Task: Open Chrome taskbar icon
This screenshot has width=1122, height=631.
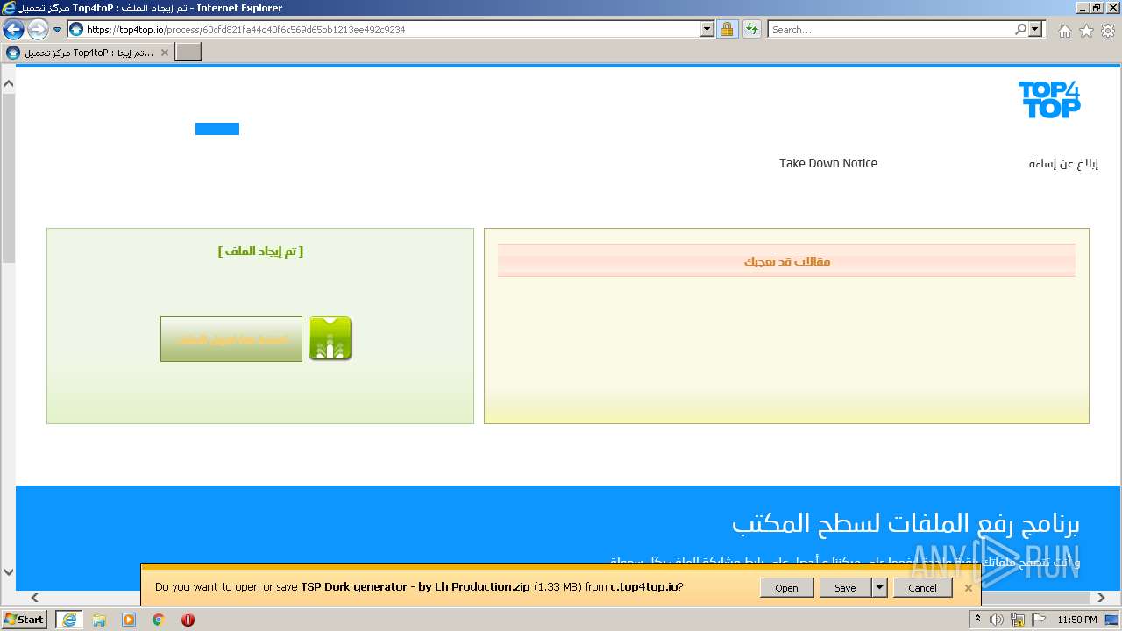Action: click(159, 620)
